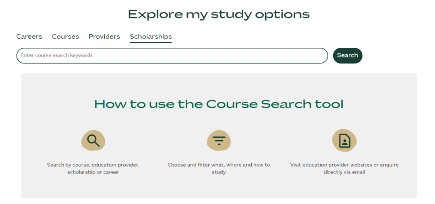Switch to the Careers tab
Image resolution: width=435 pixels, height=204 pixels.
click(29, 37)
